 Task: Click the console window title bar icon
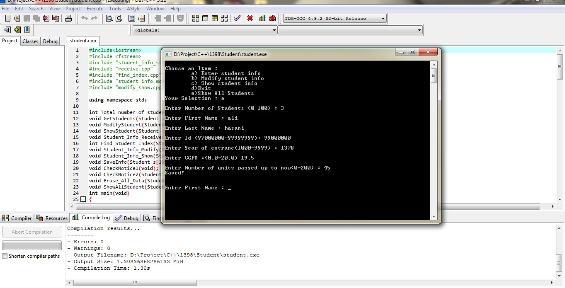(168, 54)
